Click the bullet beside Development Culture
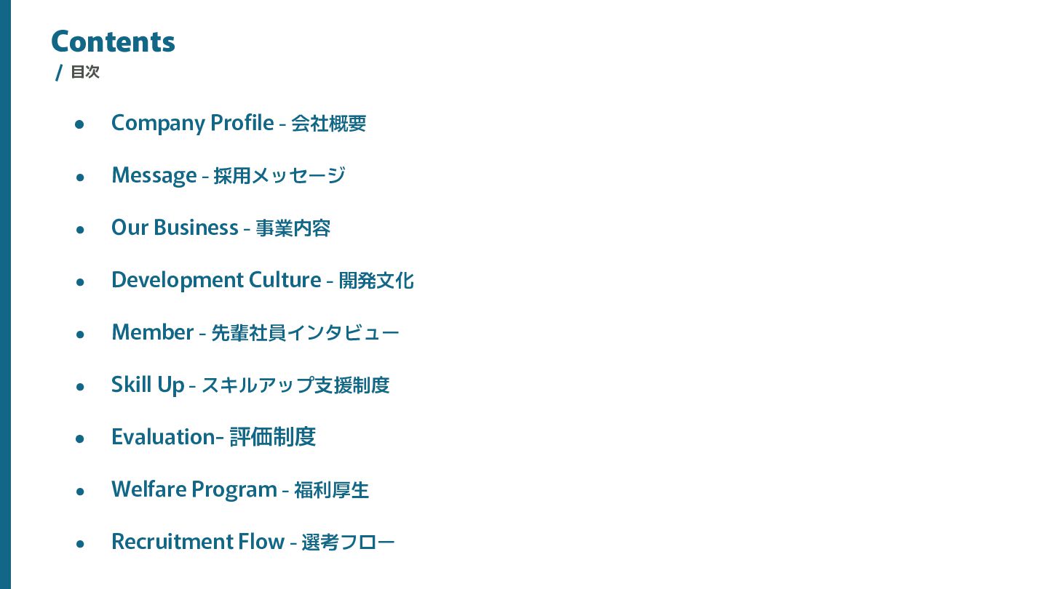 [80, 281]
